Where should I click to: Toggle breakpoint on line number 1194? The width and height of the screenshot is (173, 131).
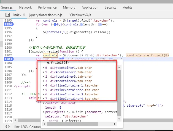[9, 24]
